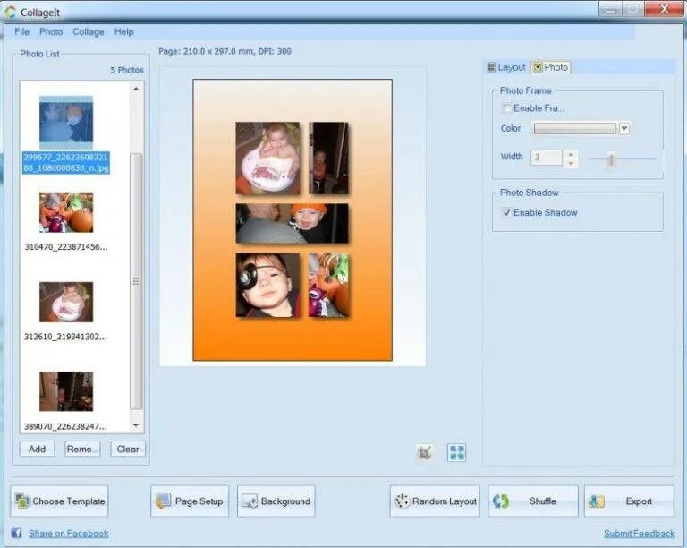Click the Width value input field
This screenshot has width=687, height=548.
tap(546, 158)
